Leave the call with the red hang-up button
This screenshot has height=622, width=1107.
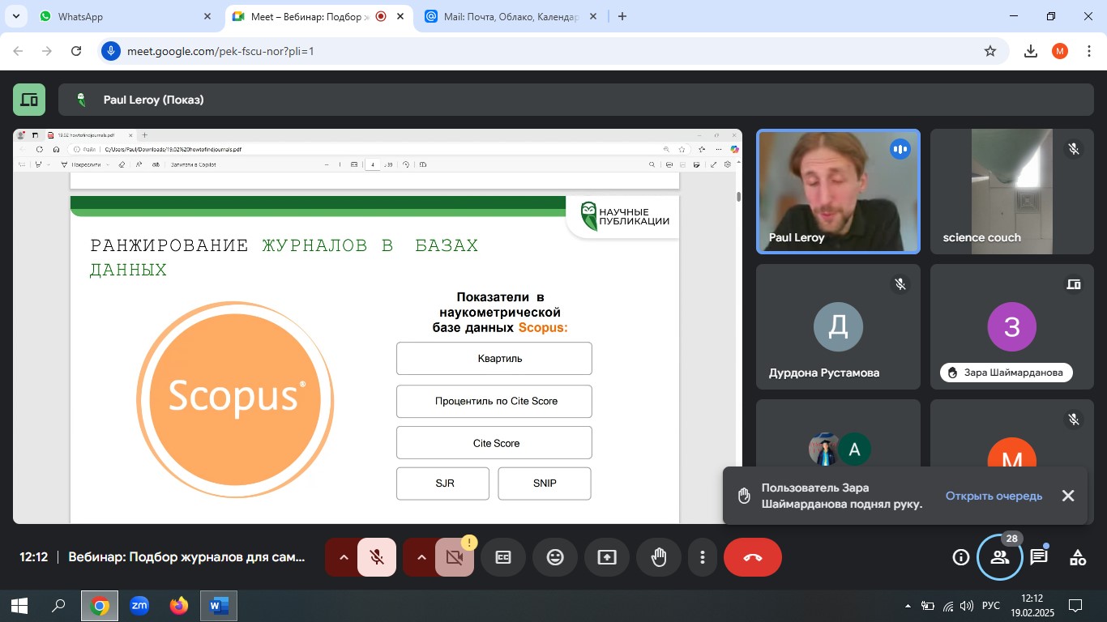coord(753,557)
